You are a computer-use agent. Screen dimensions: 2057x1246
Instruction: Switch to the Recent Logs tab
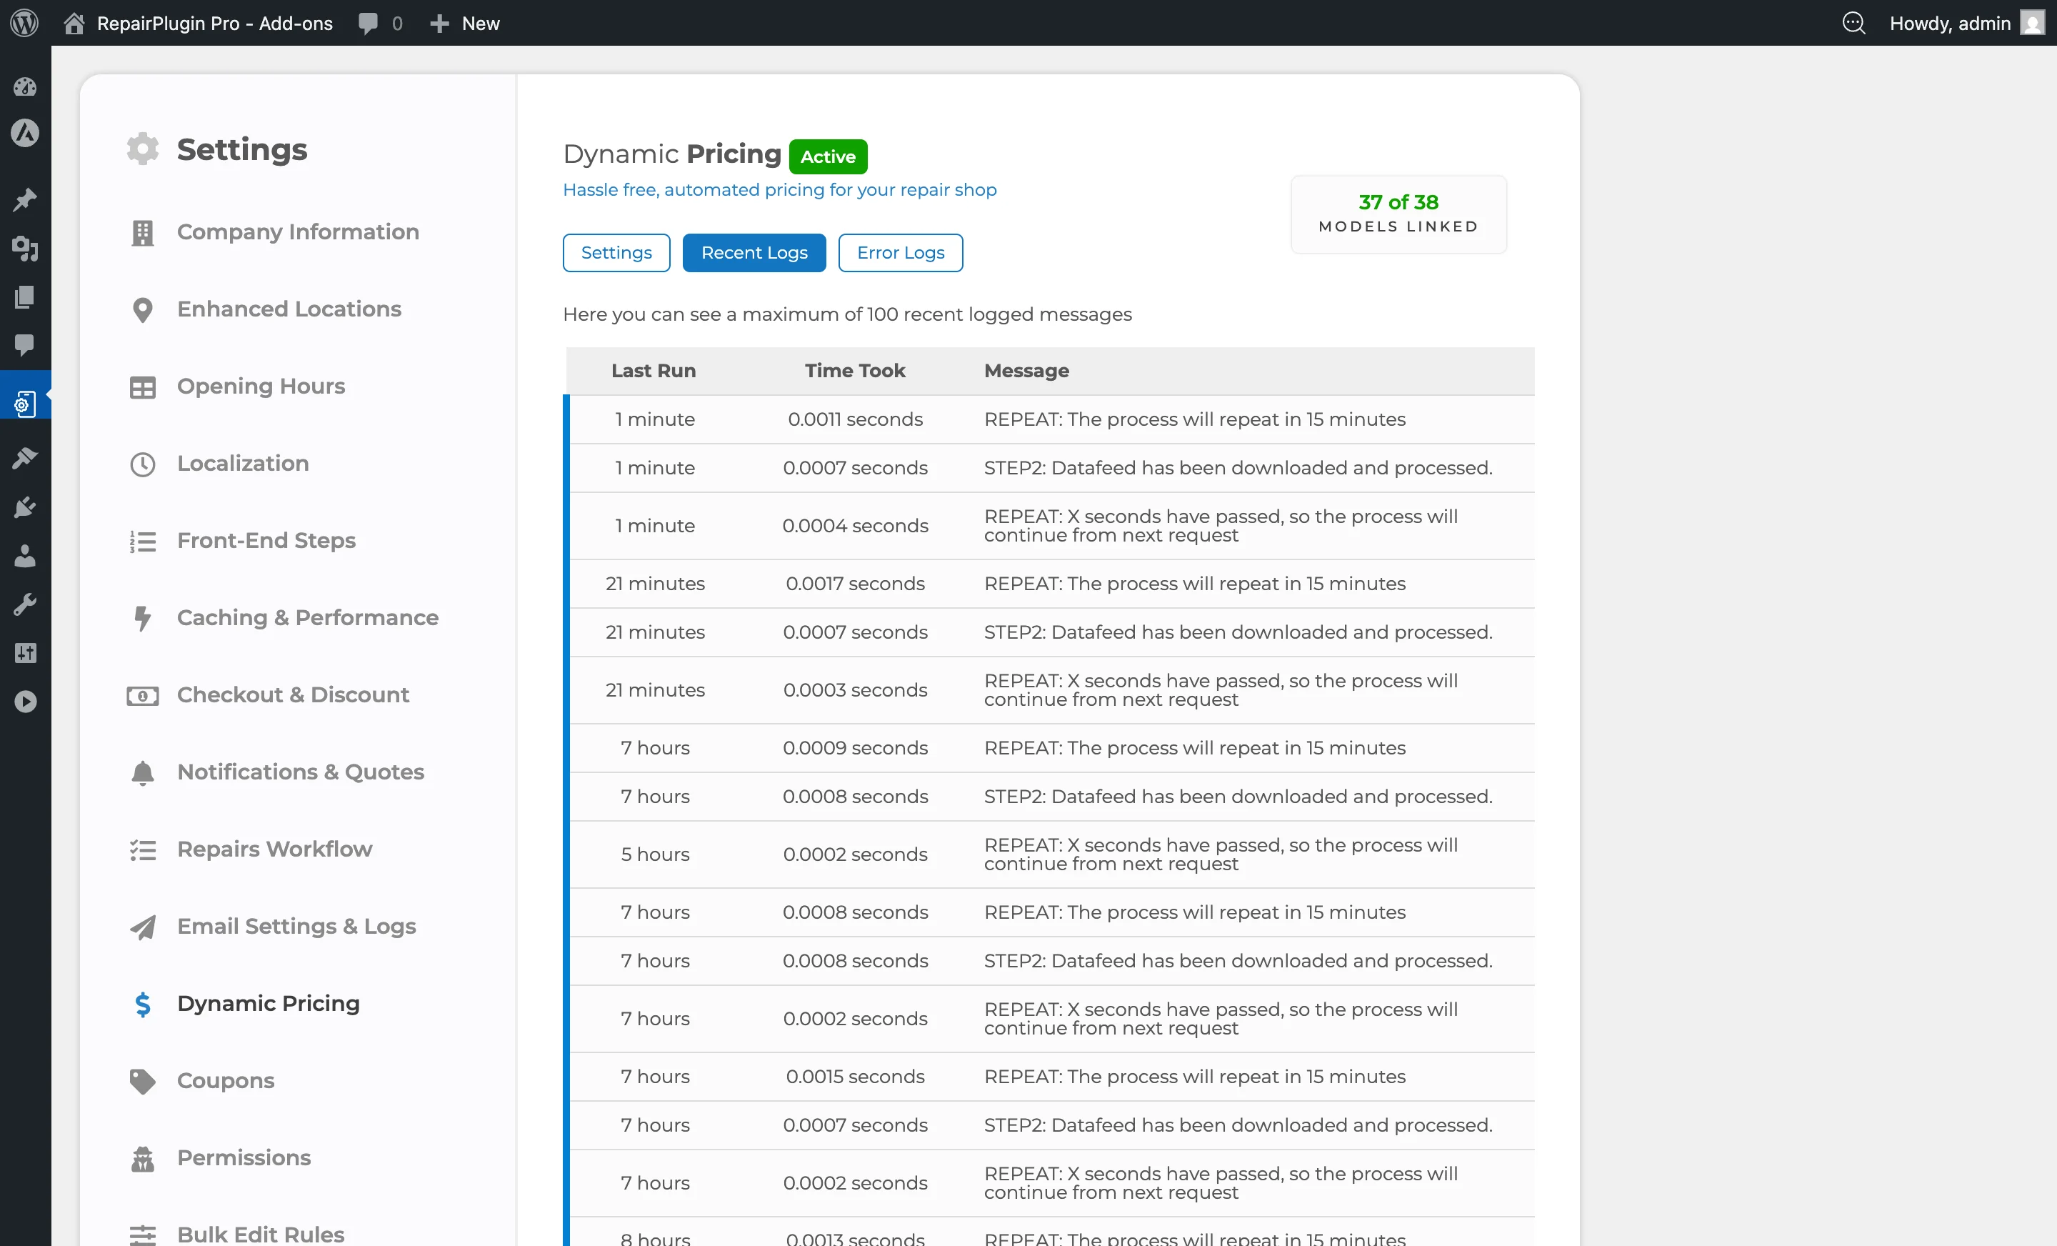(x=754, y=252)
